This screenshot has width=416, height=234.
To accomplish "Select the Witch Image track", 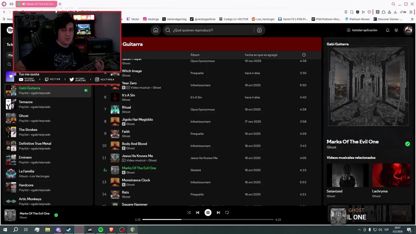I will point(132,71).
